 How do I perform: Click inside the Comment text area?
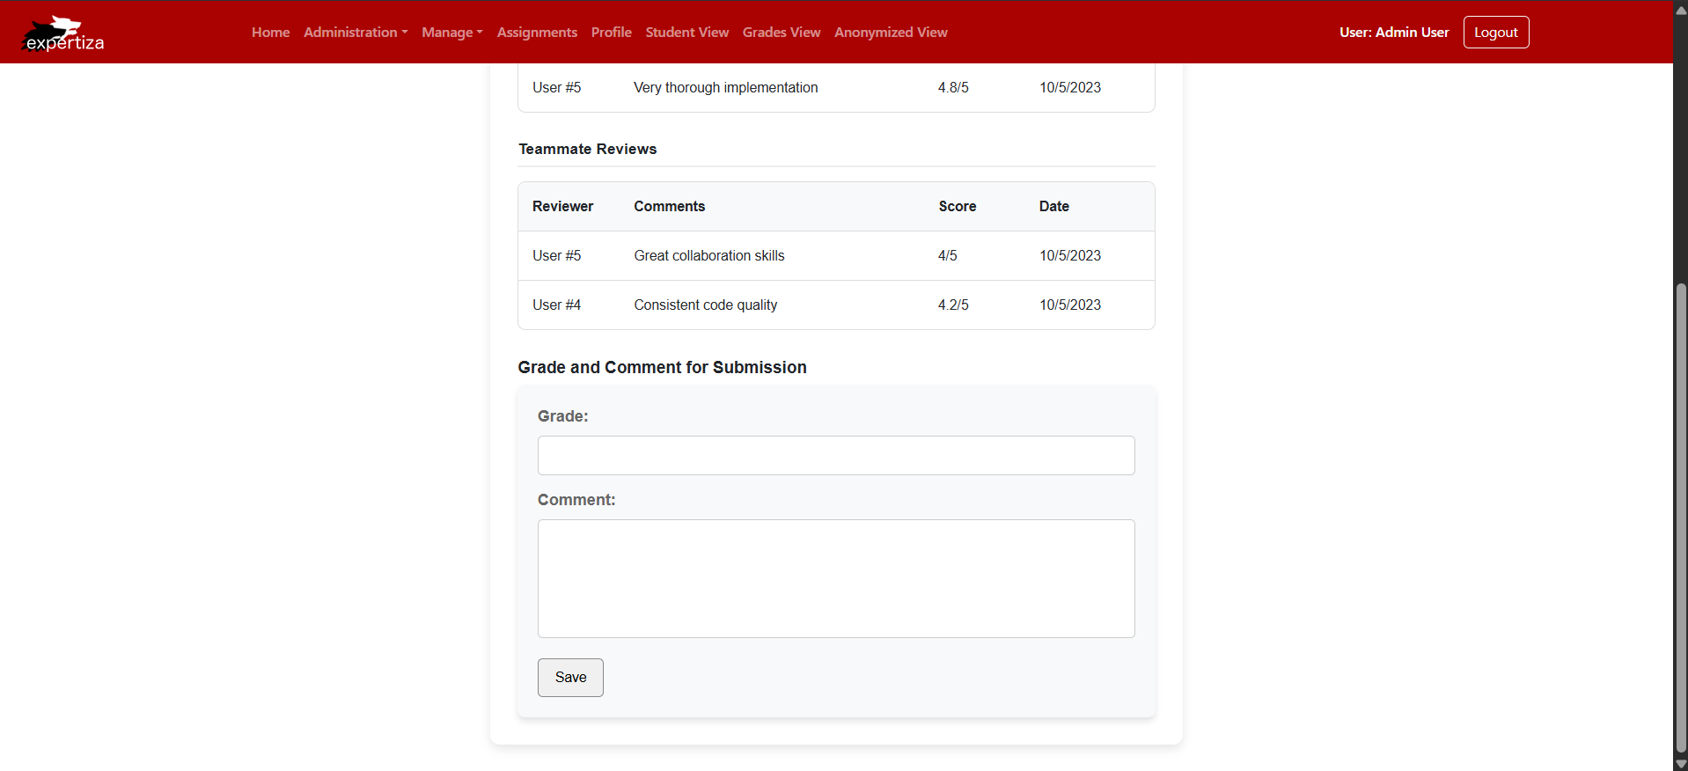(835, 578)
